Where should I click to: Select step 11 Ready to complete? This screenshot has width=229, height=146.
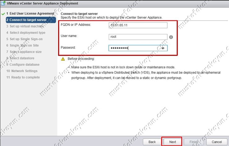coord(23,77)
